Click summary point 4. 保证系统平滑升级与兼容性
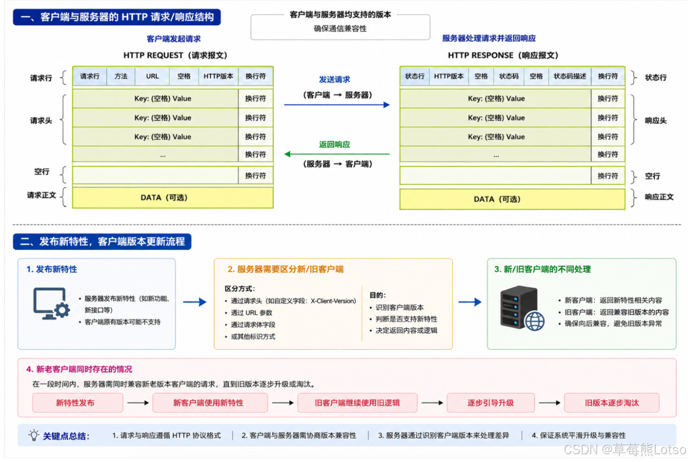The image size is (688, 462). [x=579, y=436]
